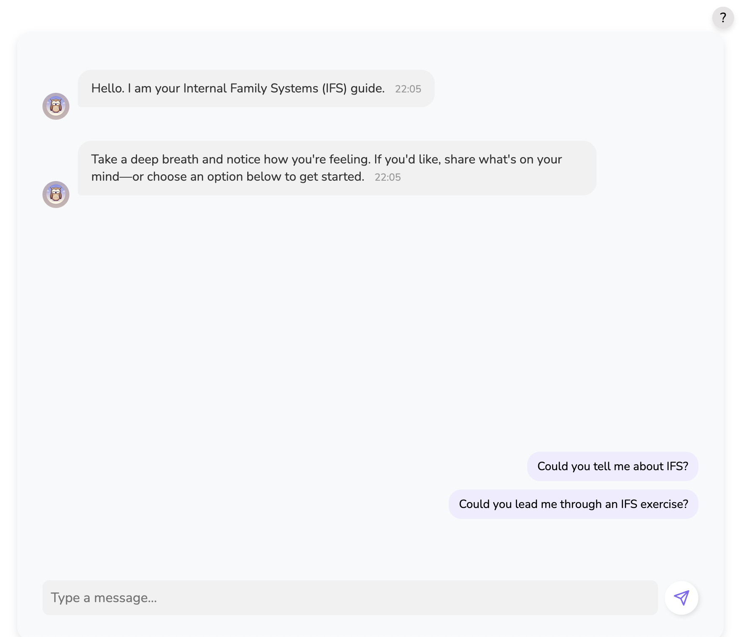The image size is (740, 637).
Task: Click "Internal Family Systems" in the greeting bubble
Action: [251, 89]
